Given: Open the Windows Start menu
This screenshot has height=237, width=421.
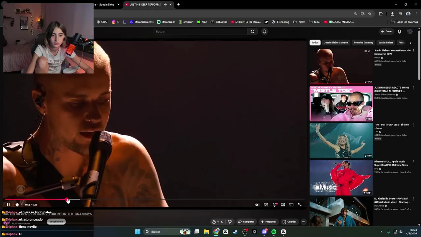Looking at the screenshot, I should pyautogui.click(x=138, y=232).
